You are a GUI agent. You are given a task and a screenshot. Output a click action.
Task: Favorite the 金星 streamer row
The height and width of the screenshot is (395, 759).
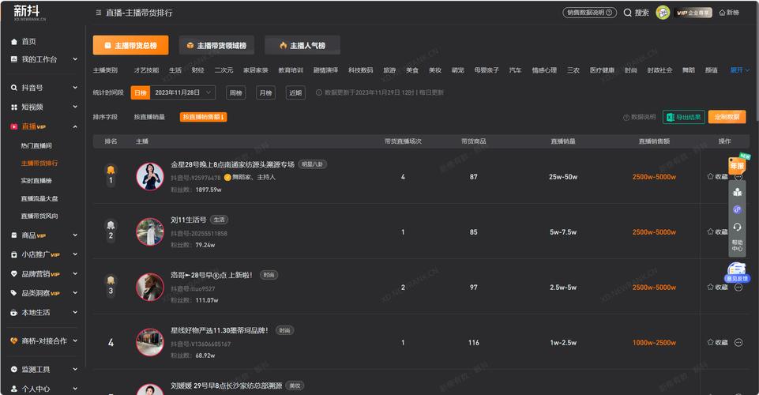click(x=717, y=177)
